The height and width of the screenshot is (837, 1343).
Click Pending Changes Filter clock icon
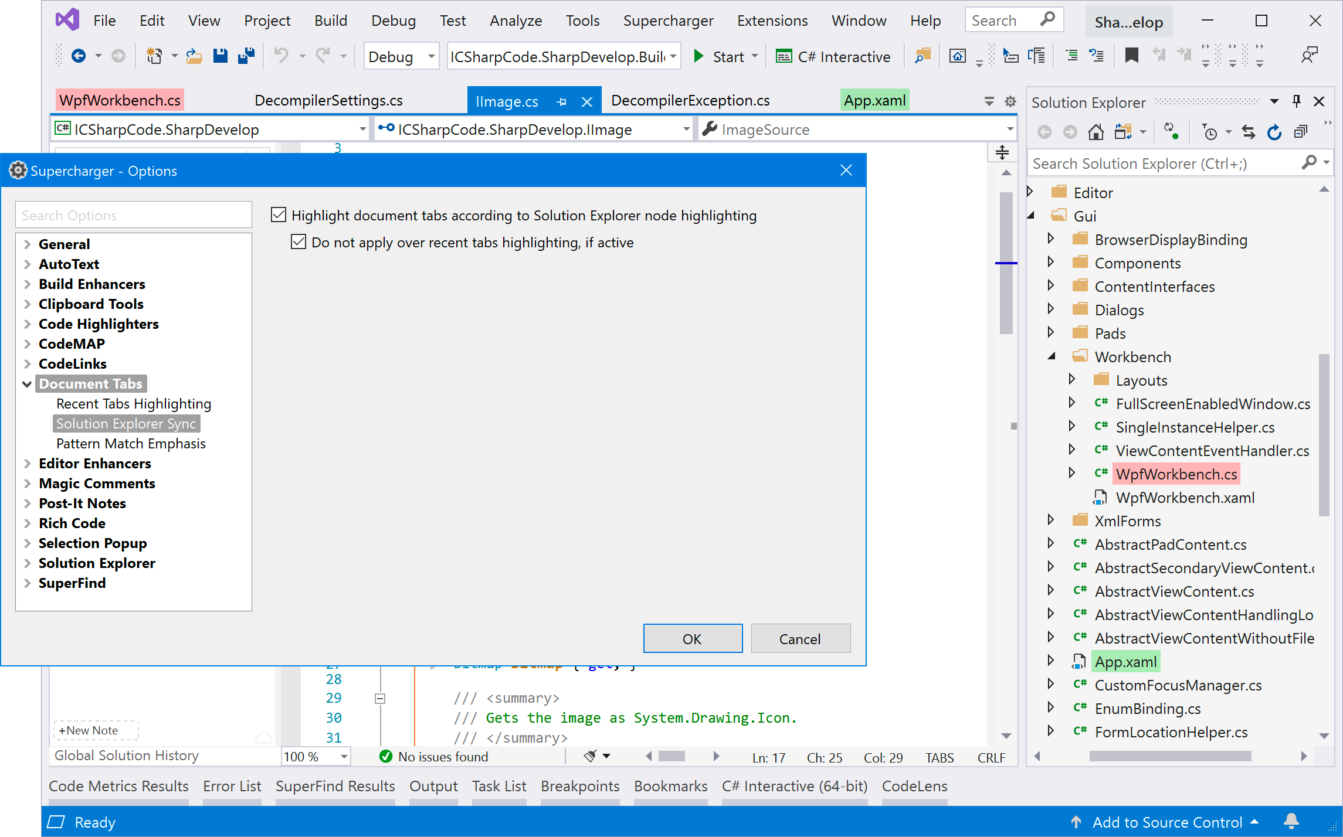pyautogui.click(x=1209, y=132)
